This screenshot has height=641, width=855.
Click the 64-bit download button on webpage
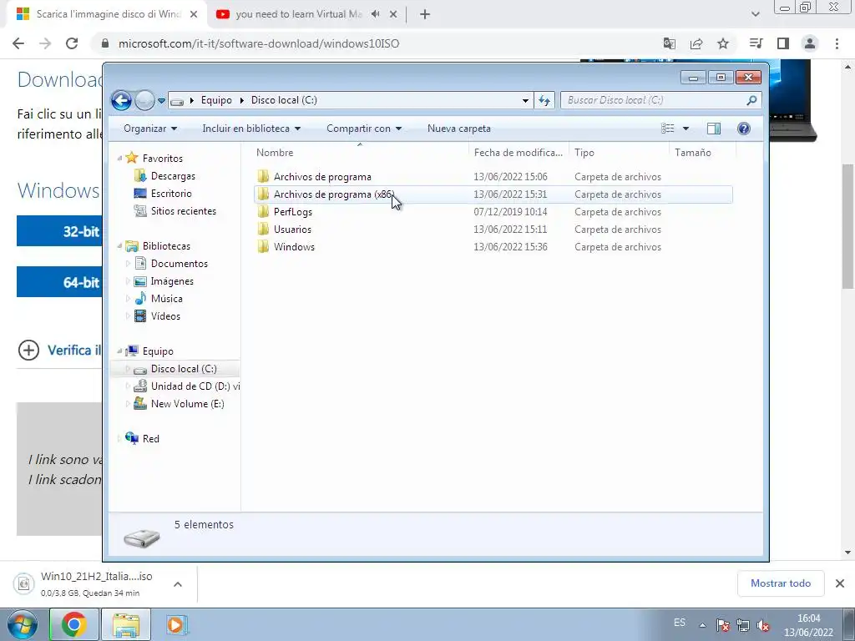[x=59, y=282]
